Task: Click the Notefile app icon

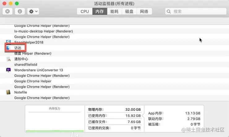Action: tap(8, 92)
